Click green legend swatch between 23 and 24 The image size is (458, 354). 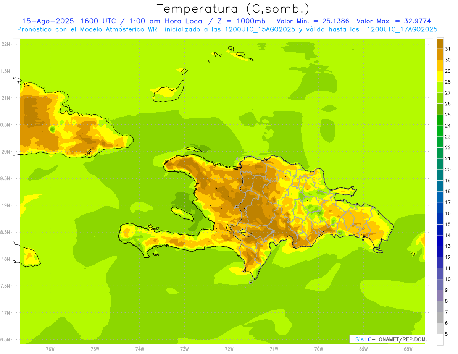440,131
